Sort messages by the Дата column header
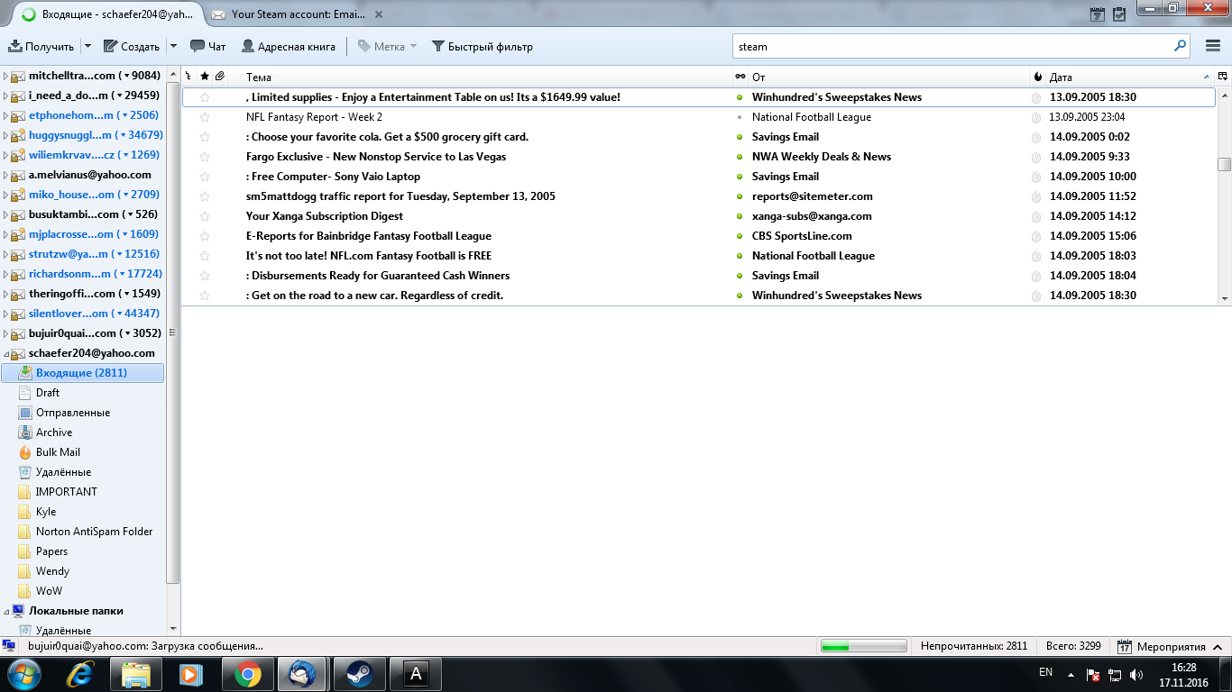The height and width of the screenshot is (692, 1232). pyautogui.click(x=1130, y=77)
